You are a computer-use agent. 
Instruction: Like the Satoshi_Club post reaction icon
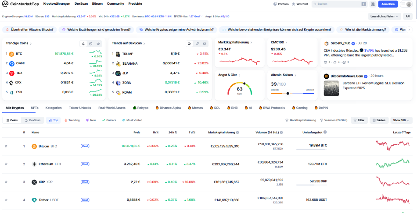344,62
